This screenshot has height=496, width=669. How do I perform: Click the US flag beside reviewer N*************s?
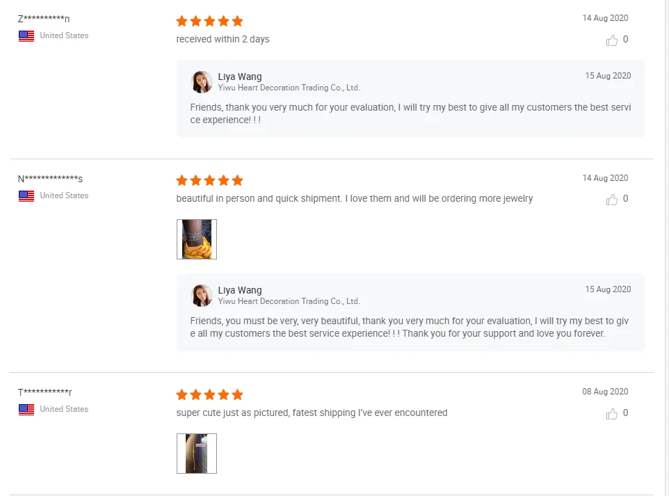click(x=26, y=196)
